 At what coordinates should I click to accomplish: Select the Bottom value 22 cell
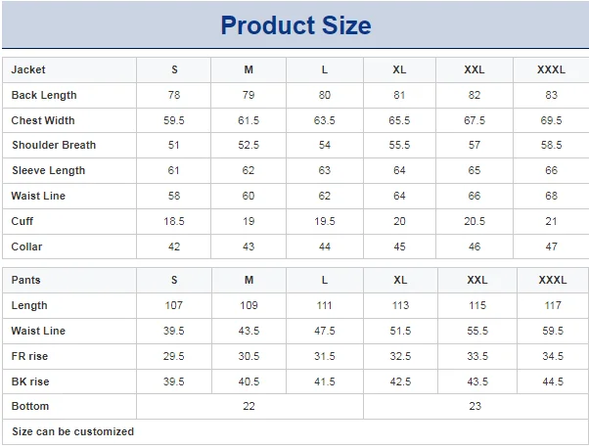click(x=249, y=406)
